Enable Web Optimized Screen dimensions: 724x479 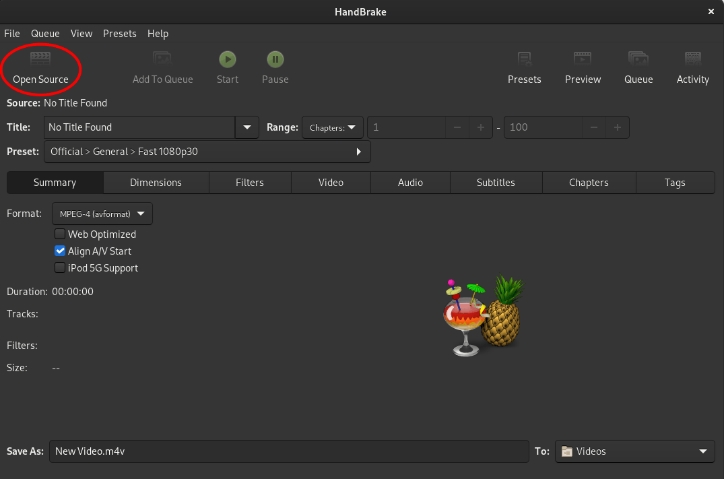tap(60, 234)
